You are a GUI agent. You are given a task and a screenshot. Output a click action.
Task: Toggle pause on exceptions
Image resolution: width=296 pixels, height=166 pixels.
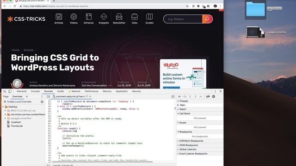click(x=214, y=96)
